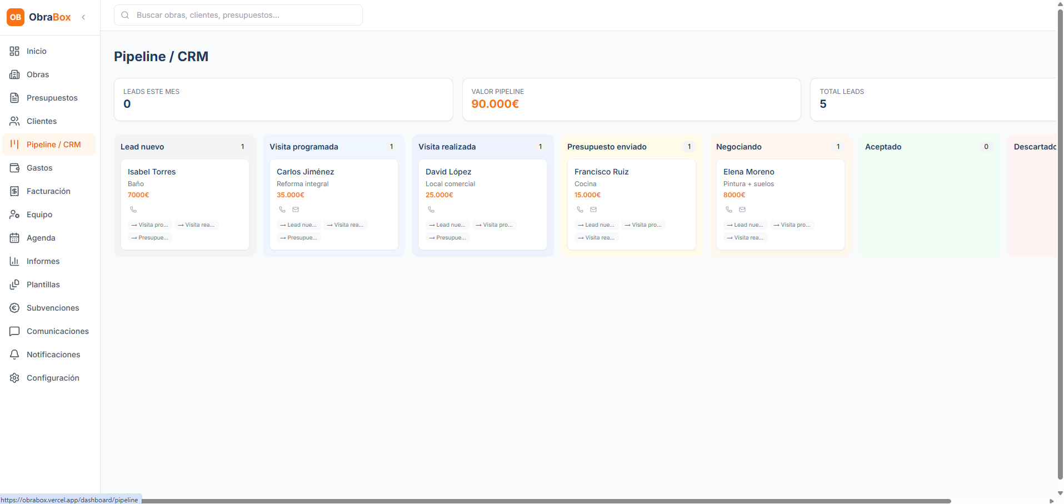This screenshot has width=1064, height=504.
Task: Select Pipeline / CRM in the sidebar
Action: point(49,144)
